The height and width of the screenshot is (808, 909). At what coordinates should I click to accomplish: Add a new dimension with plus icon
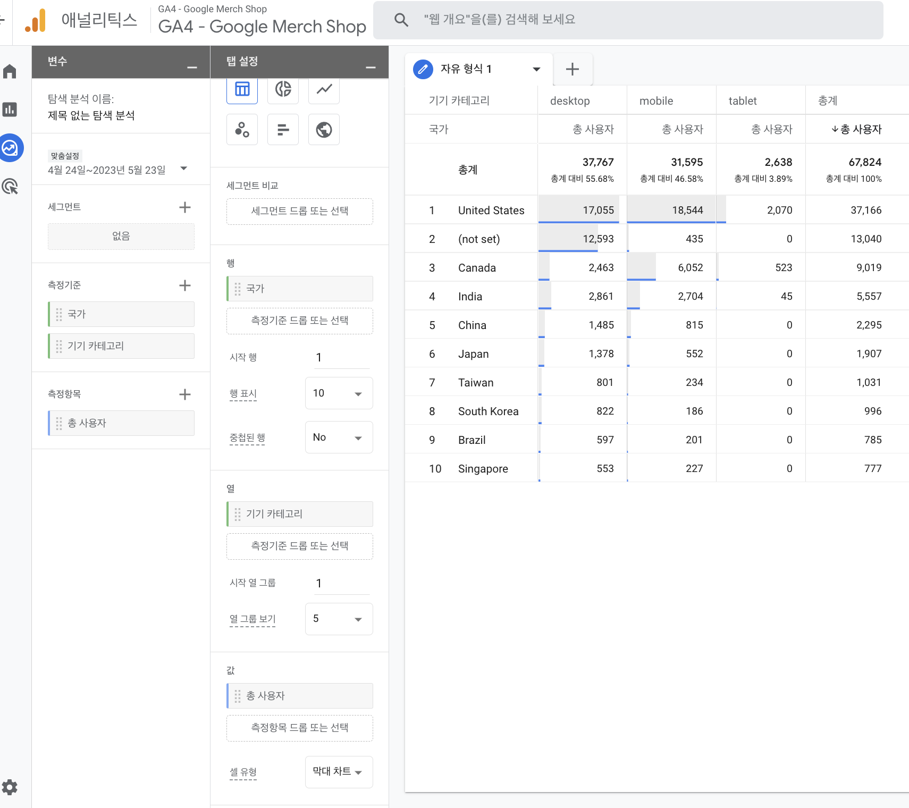coord(185,285)
